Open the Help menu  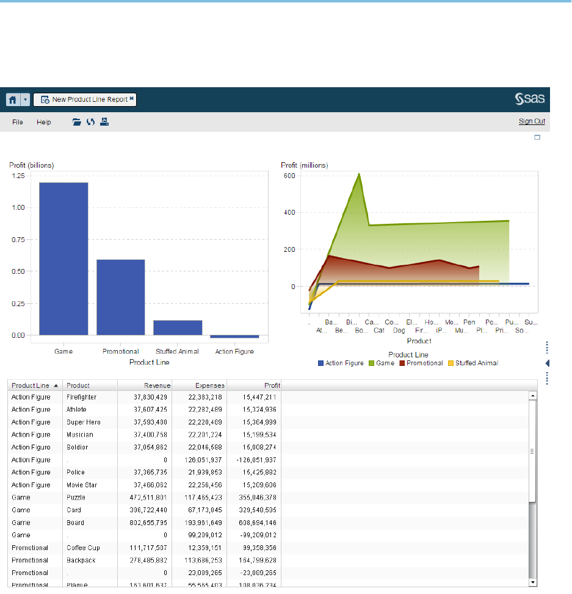coord(43,122)
